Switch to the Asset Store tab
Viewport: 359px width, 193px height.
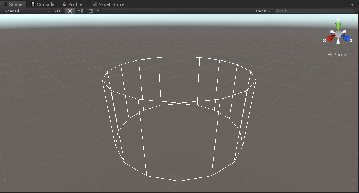coord(109,4)
